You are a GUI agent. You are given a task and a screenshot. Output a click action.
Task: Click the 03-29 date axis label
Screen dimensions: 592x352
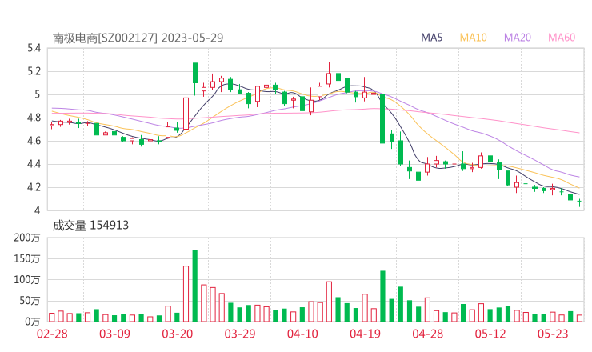click(x=240, y=334)
